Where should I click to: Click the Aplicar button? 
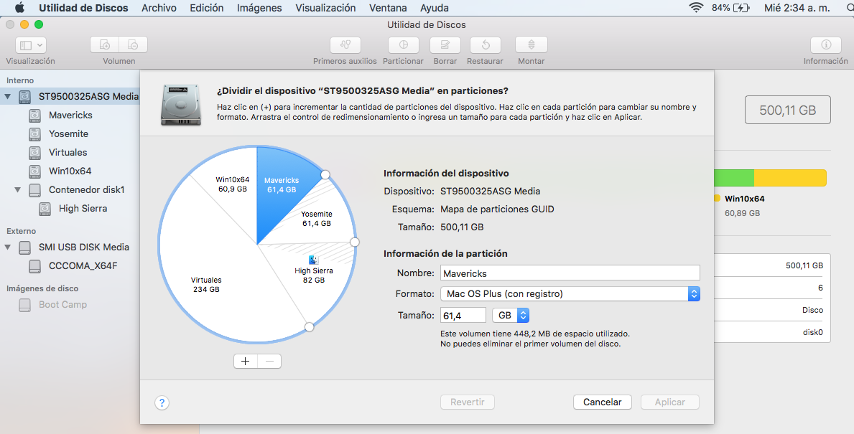tap(670, 402)
